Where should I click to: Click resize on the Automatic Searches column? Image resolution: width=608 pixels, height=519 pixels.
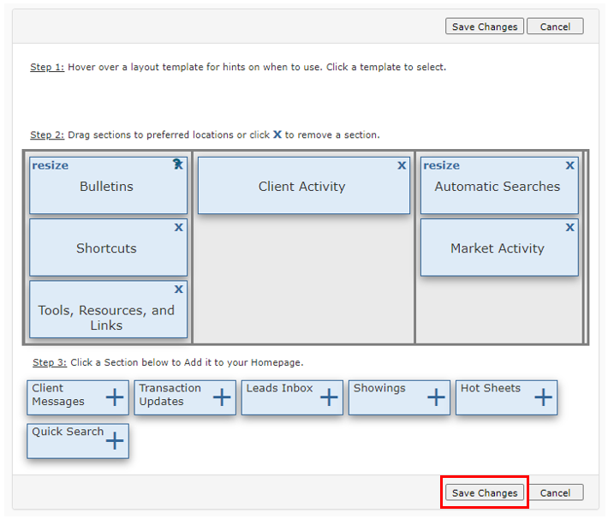(x=441, y=165)
